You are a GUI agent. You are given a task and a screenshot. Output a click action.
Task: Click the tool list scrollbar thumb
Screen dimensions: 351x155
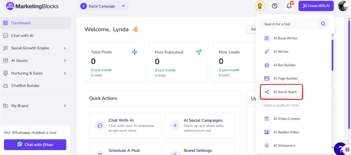point(332,55)
